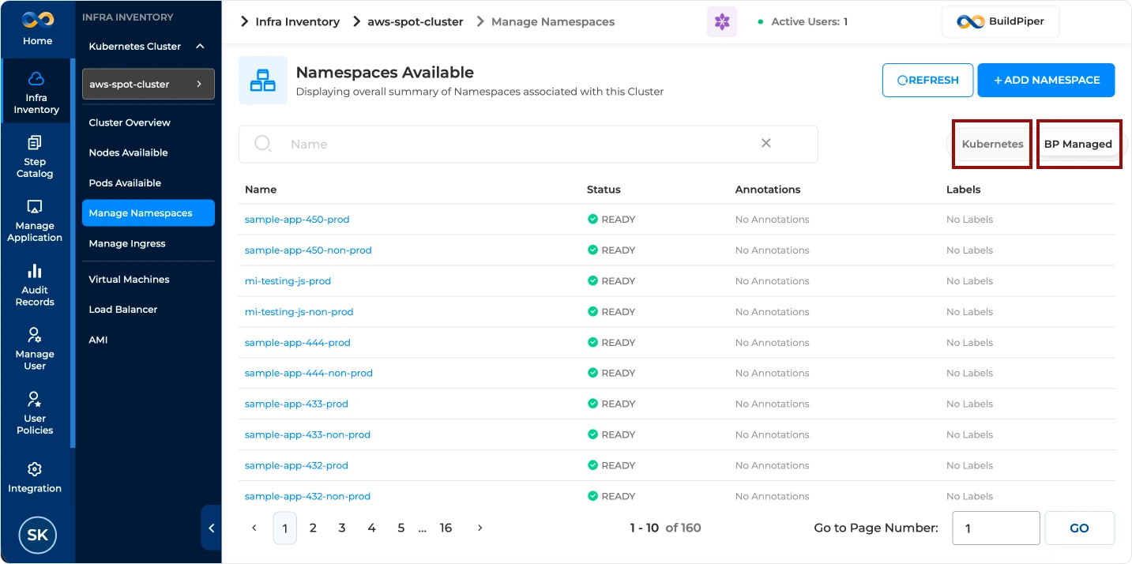Click the BuildPiper logo badge
This screenshot has width=1132, height=564.
1000,22
